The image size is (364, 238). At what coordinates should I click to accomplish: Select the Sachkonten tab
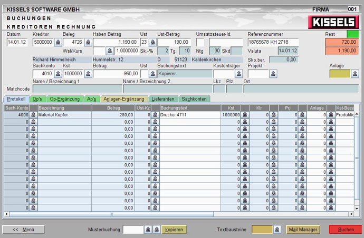[194, 99]
